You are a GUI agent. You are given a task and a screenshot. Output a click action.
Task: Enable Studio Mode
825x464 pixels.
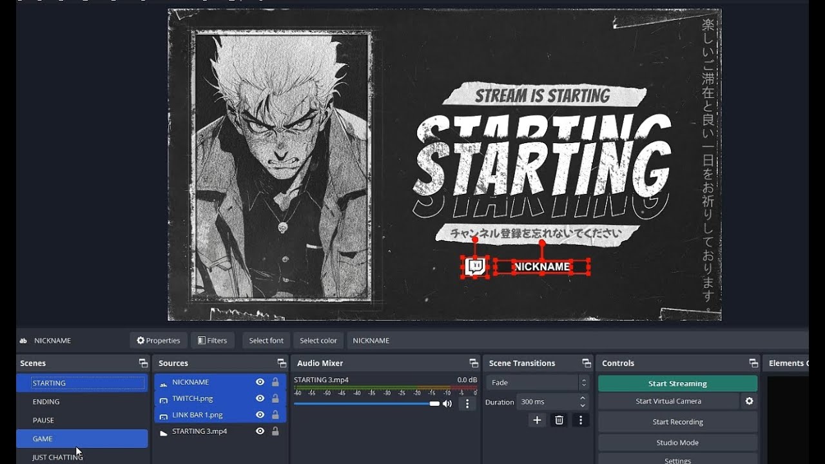tap(677, 443)
